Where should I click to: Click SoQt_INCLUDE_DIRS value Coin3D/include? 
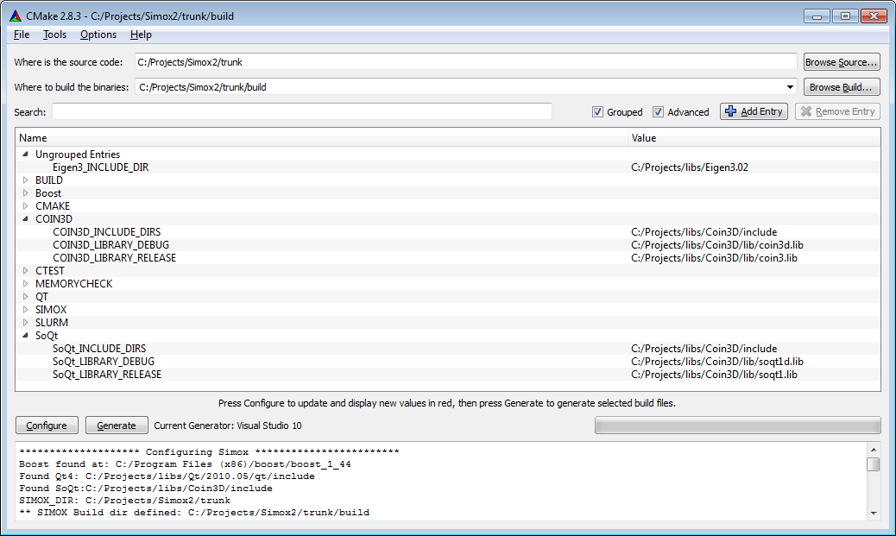click(704, 349)
